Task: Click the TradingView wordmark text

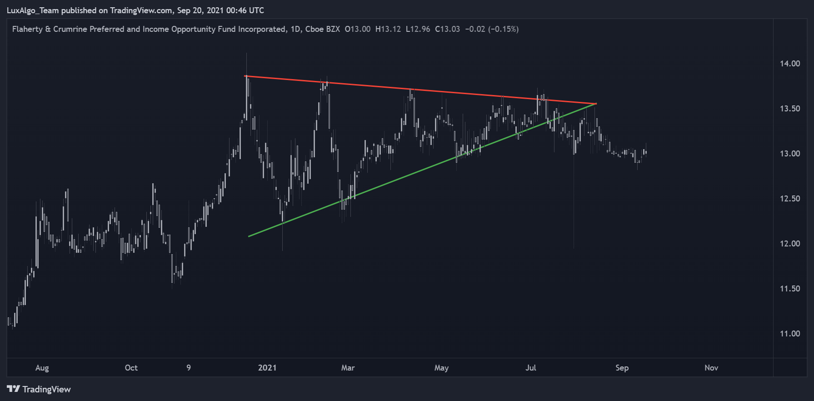Action: pos(46,389)
